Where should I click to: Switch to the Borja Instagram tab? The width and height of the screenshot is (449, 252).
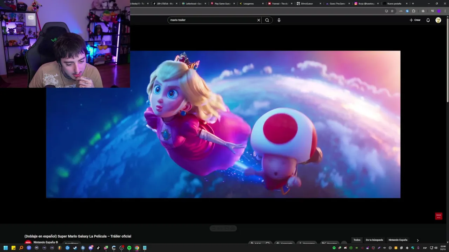coord(366,3)
